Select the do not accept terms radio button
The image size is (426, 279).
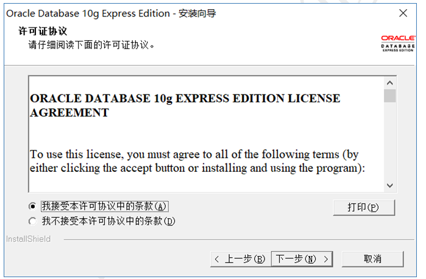tap(32, 221)
